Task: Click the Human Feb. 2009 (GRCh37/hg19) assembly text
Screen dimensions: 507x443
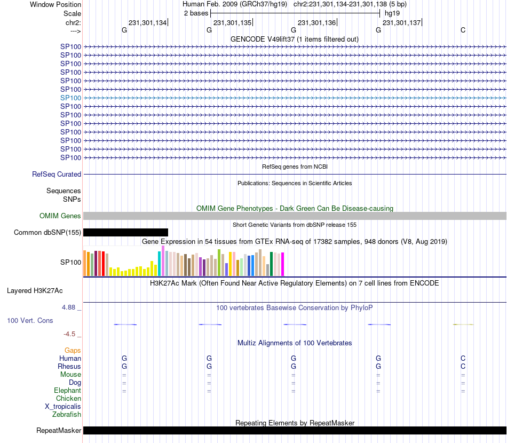Action: (235, 4)
